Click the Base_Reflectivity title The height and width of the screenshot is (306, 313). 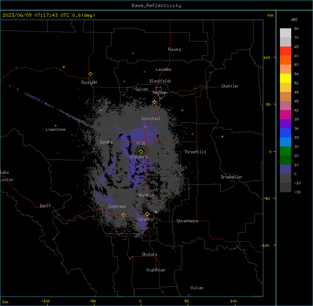pyautogui.click(x=156, y=5)
